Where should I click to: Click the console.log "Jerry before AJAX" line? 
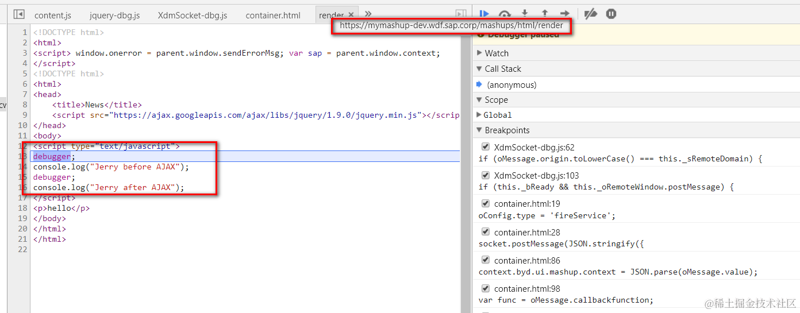click(x=111, y=167)
